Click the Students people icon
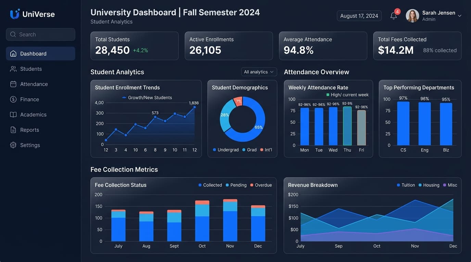 click(x=13, y=69)
